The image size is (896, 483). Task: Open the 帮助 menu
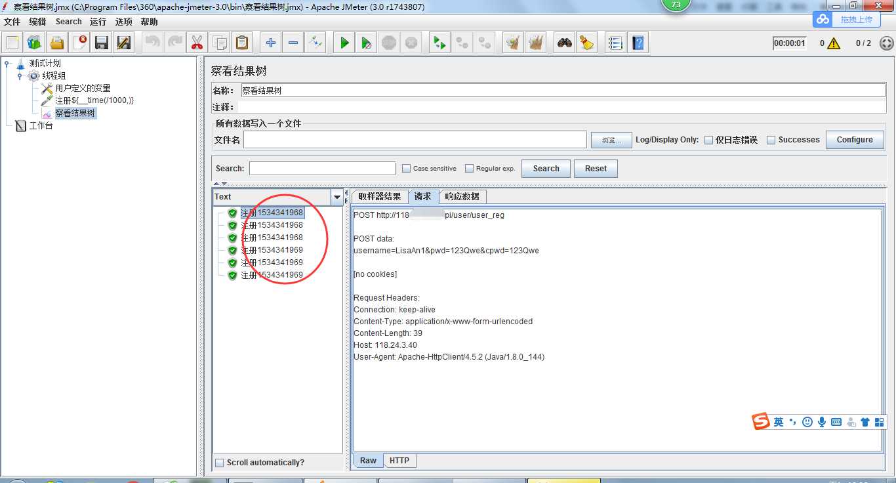(x=149, y=22)
